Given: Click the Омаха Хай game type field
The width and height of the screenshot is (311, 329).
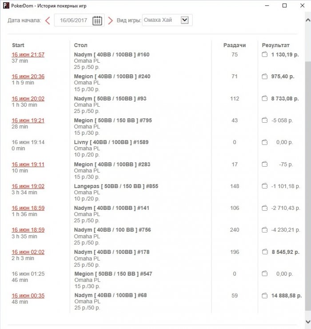Looking at the screenshot, I should [167, 20].
